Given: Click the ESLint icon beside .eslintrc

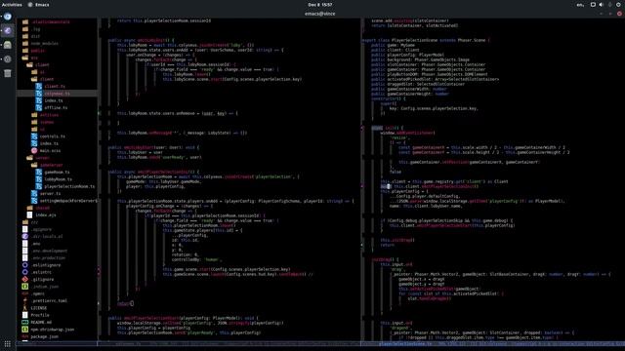Looking at the screenshot, I should (25, 273).
